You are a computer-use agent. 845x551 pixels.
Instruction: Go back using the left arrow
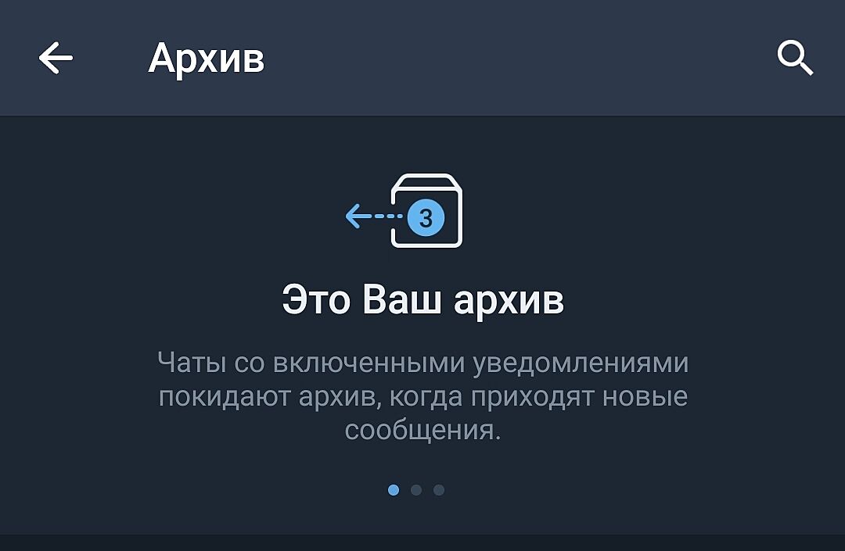56,58
